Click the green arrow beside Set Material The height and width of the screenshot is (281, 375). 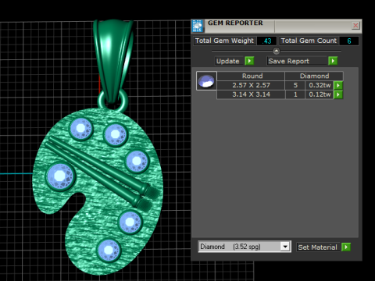click(346, 247)
